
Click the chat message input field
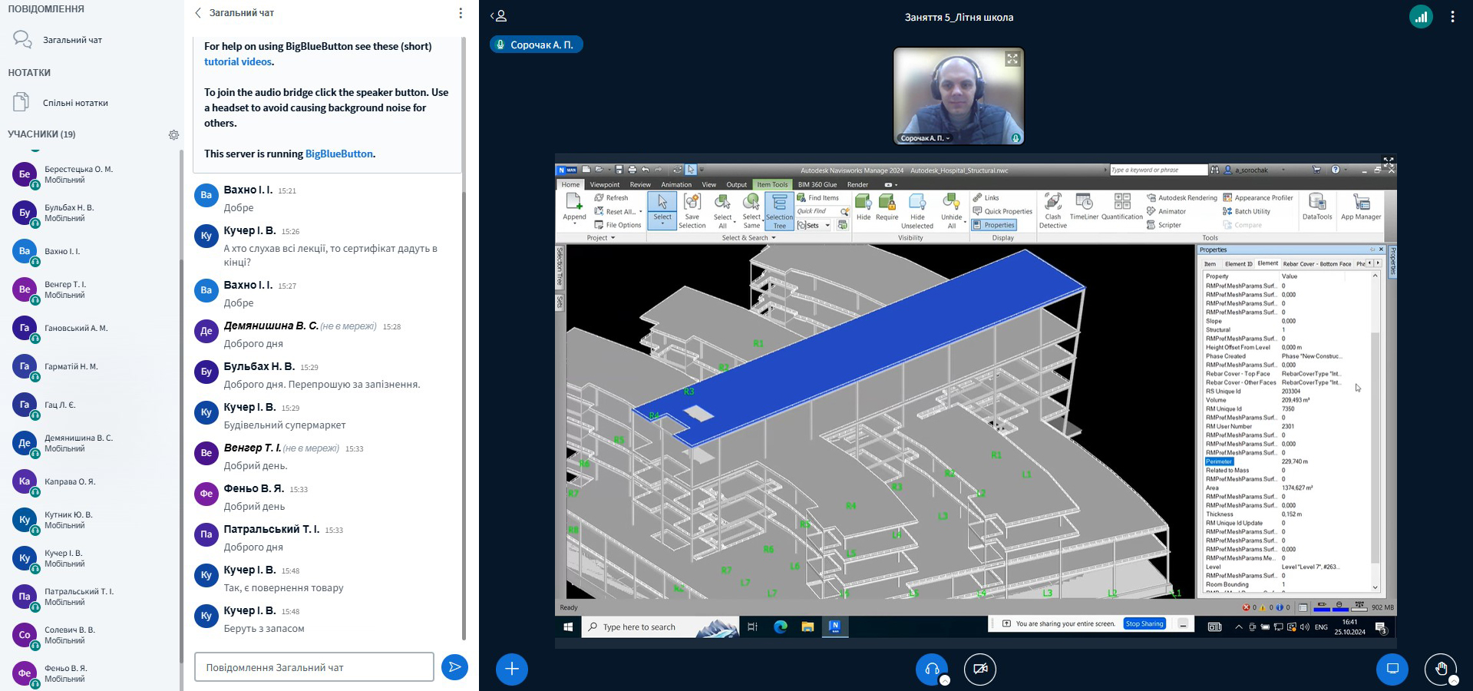click(314, 667)
